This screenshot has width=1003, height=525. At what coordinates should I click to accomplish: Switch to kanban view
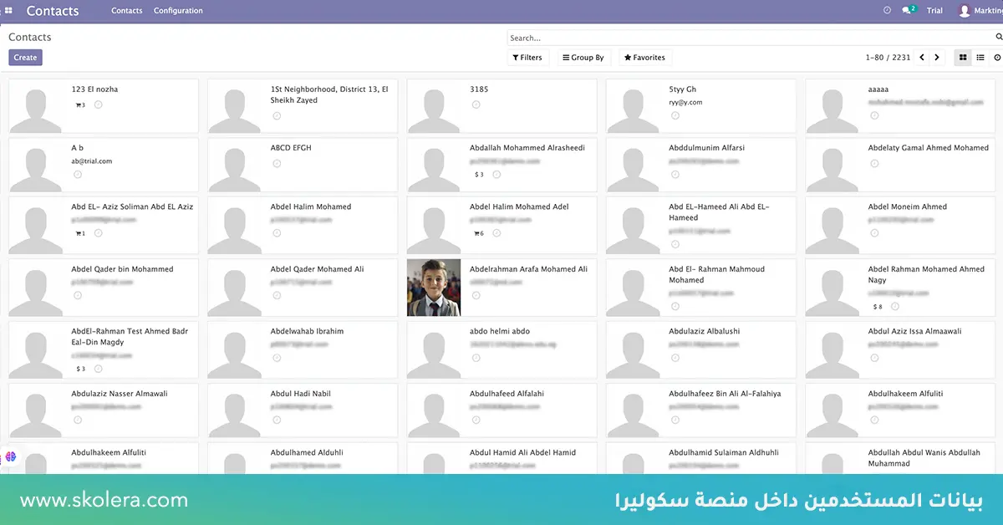click(x=963, y=58)
